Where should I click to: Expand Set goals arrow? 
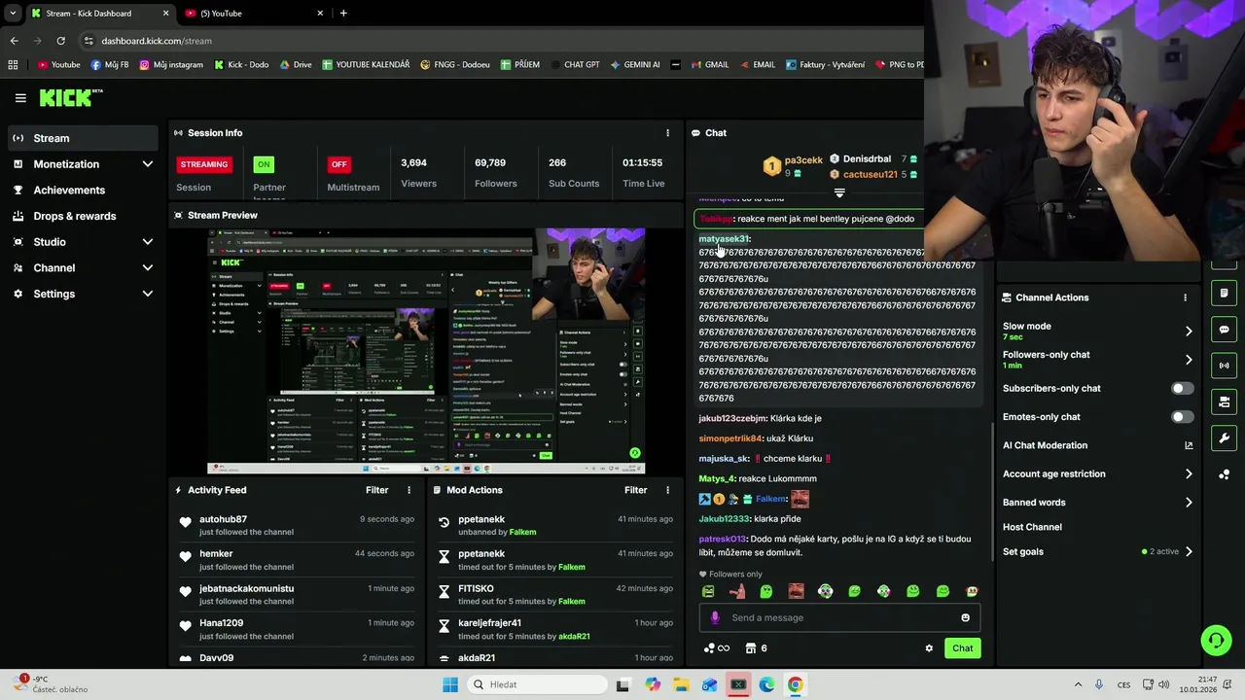1189,552
